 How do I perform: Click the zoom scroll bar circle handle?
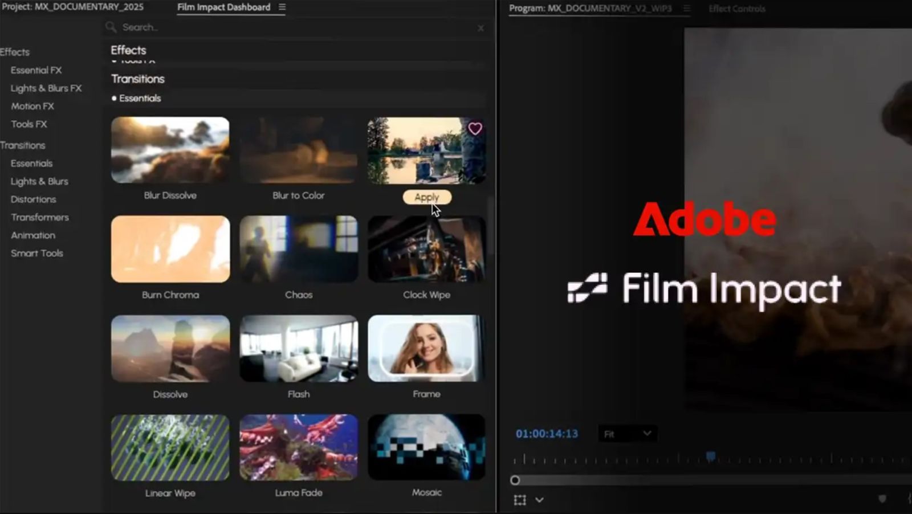point(515,480)
